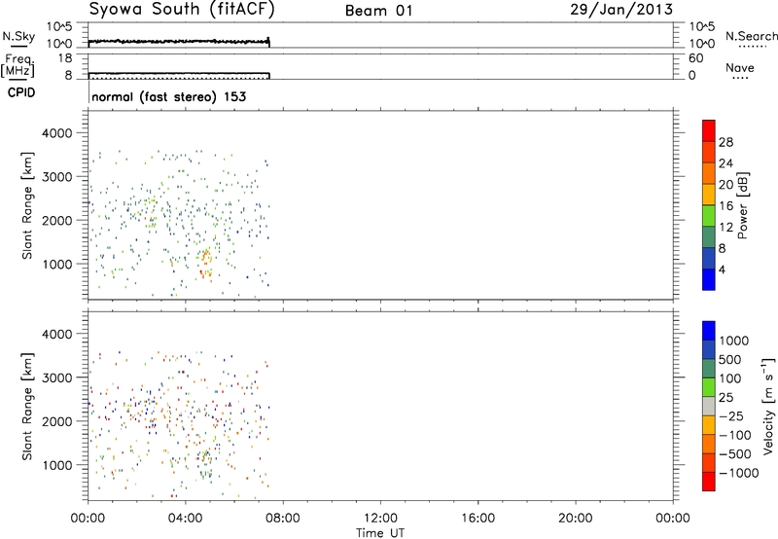The image size is (778, 539).
Task: Click the power panel 'Slant Range [km]' label
Action: 27,205
